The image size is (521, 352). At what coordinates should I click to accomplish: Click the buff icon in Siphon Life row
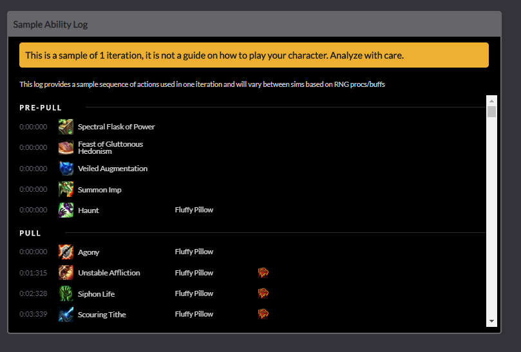tap(263, 293)
